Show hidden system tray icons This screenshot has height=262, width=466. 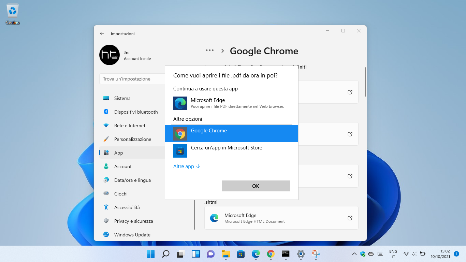pos(354,254)
